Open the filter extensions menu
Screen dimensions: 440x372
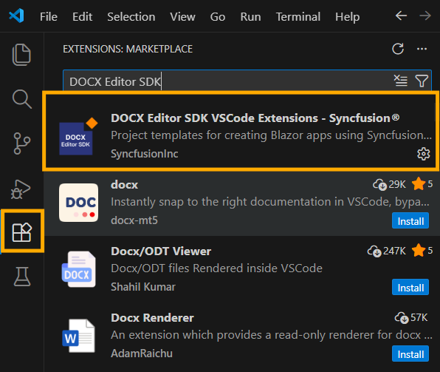(x=422, y=81)
